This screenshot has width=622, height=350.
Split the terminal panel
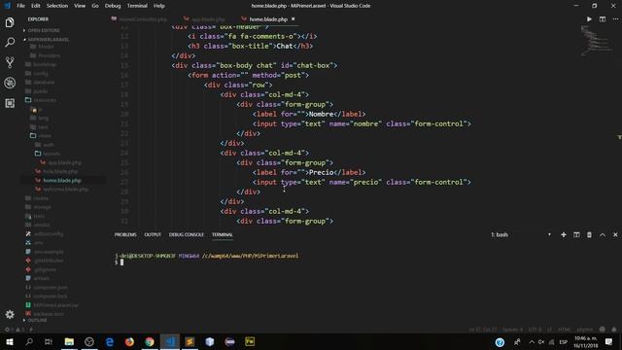click(576, 234)
